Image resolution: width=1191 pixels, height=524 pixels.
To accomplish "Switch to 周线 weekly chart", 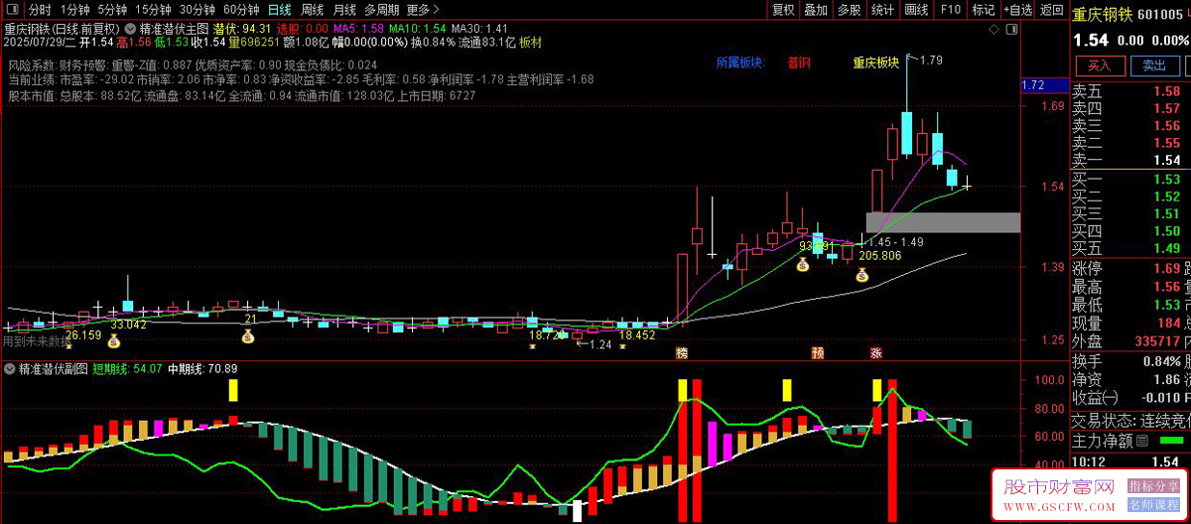I will [x=312, y=9].
